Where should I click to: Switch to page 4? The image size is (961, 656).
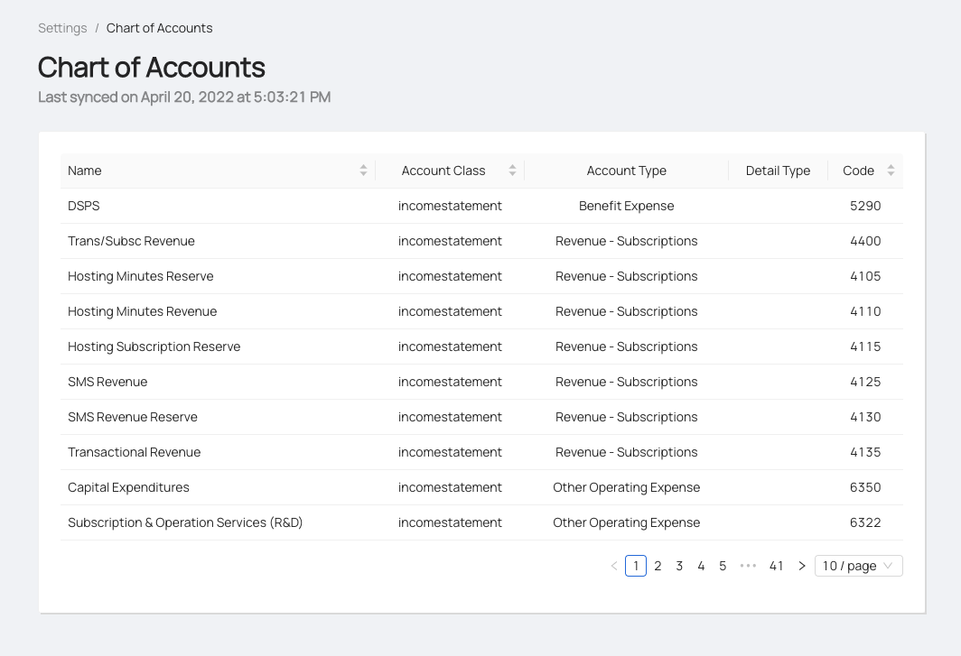click(x=701, y=566)
